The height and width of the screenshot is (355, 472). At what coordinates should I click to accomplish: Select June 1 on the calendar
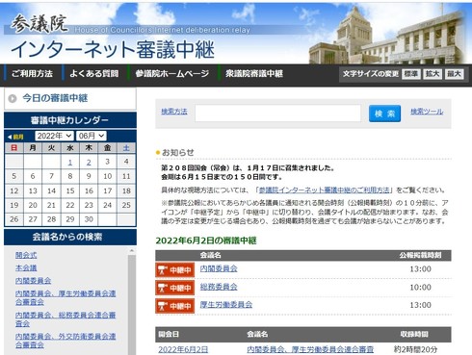tap(70, 163)
